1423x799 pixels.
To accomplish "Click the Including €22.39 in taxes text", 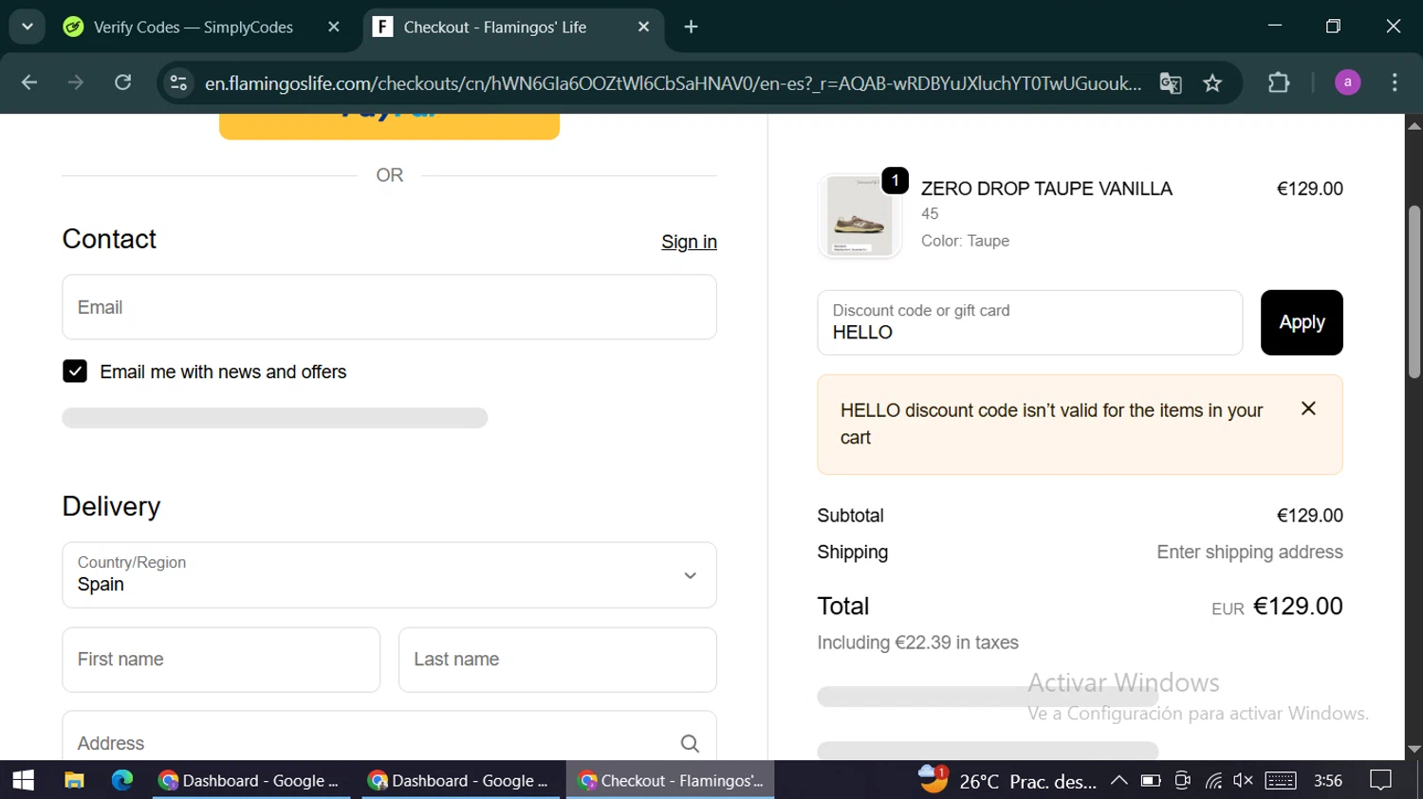I will 917,643.
